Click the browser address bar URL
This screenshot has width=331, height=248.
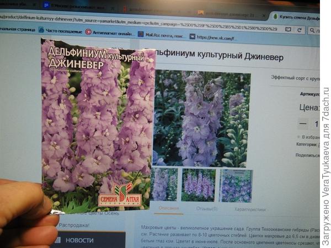point(138,22)
